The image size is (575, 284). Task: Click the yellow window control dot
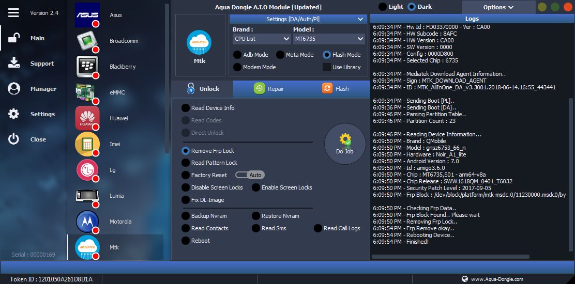tap(542, 7)
